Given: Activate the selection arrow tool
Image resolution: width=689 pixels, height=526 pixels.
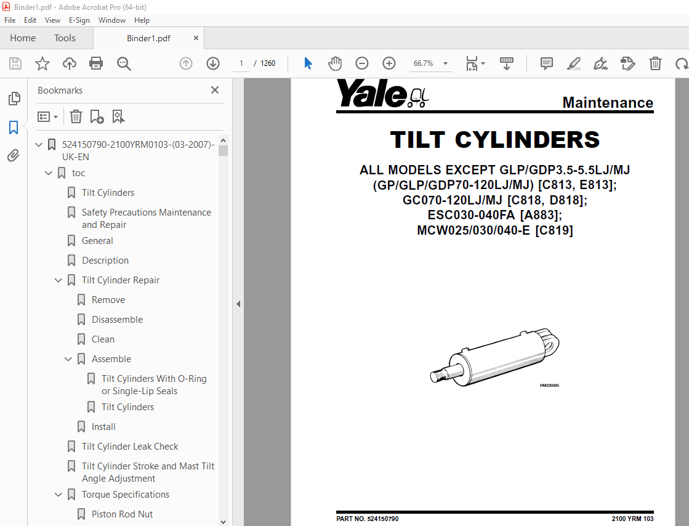Looking at the screenshot, I should 308,63.
